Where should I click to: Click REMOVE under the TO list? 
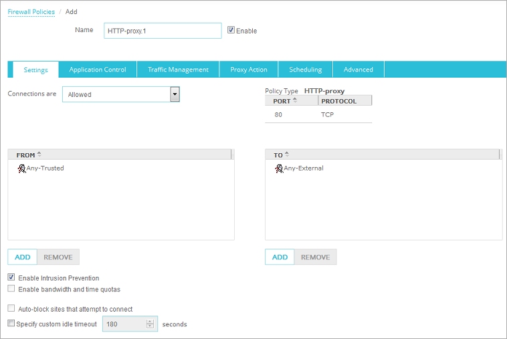(x=315, y=257)
